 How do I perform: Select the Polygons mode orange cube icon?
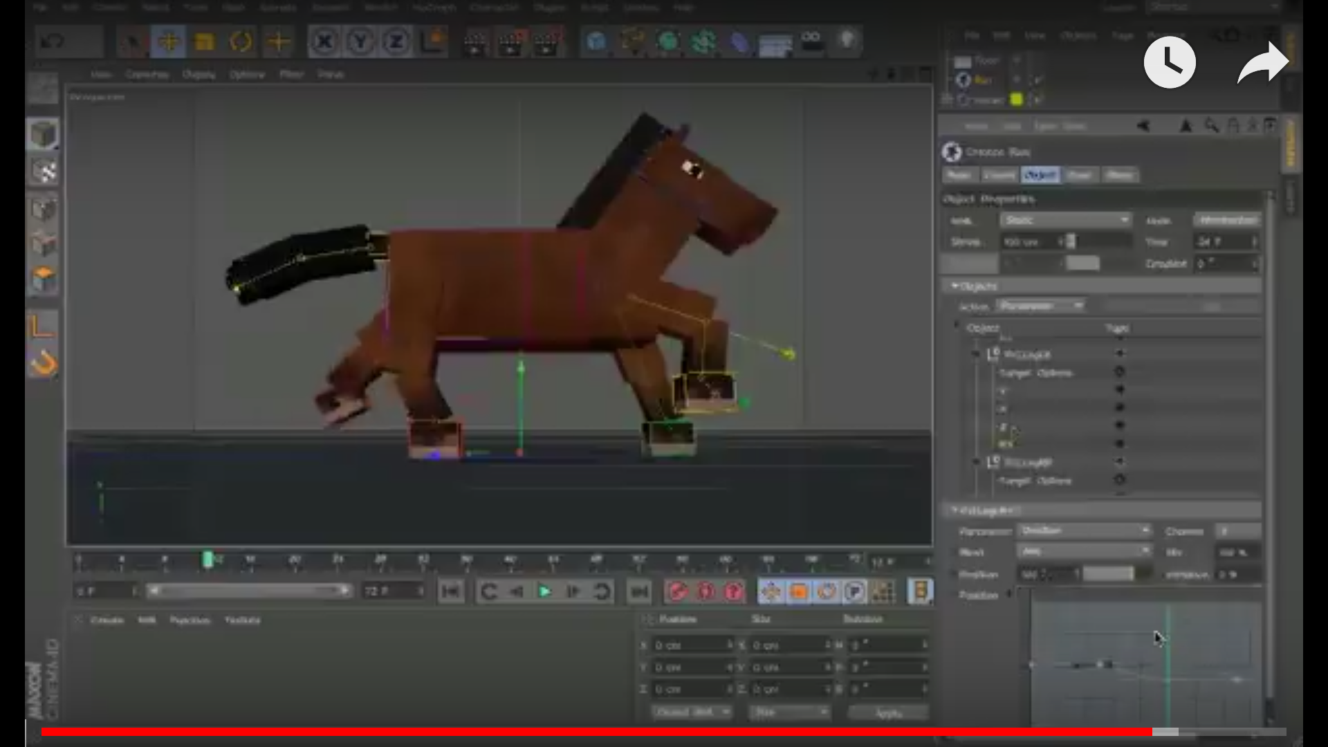tap(43, 279)
